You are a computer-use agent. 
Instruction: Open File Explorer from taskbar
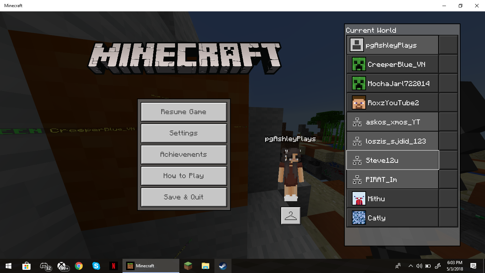tap(205, 266)
